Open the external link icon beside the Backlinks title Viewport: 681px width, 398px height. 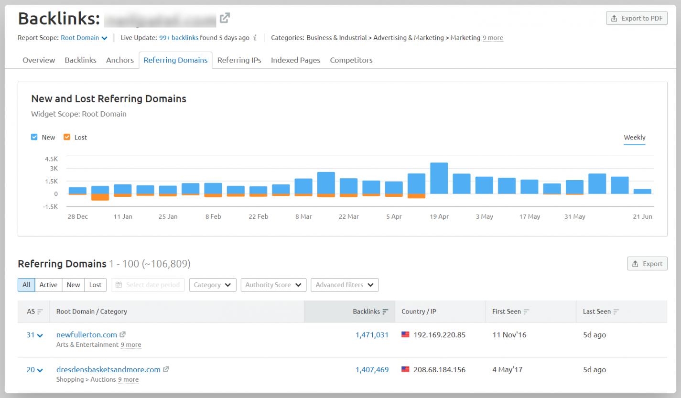[225, 18]
